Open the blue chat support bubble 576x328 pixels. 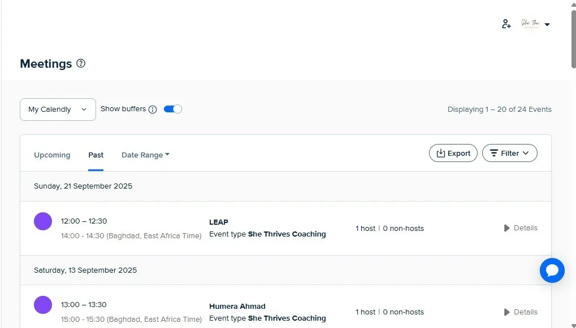point(552,270)
